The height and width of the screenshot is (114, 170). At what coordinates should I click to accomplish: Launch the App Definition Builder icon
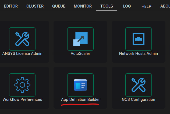80,85
